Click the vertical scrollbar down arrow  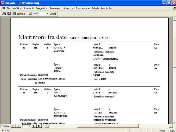(175, 122)
